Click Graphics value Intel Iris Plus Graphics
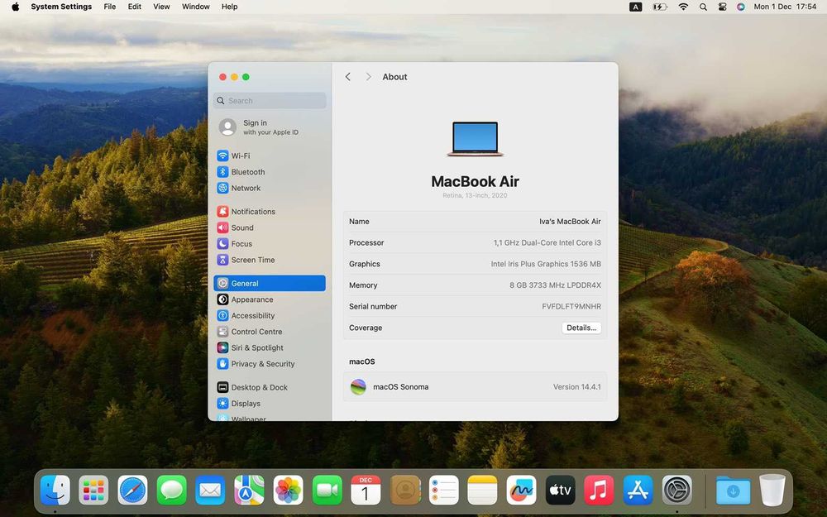The width and height of the screenshot is (827, 517). pos(546,264)
